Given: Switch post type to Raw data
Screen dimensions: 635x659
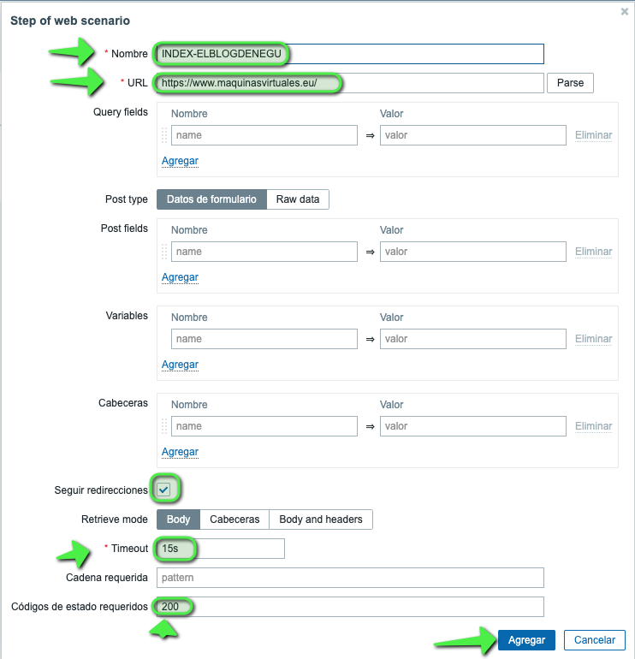Looking at the screenshot, I should tap(298, 199).
